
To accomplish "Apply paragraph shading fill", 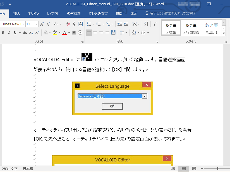I will (x=134, y=33).
